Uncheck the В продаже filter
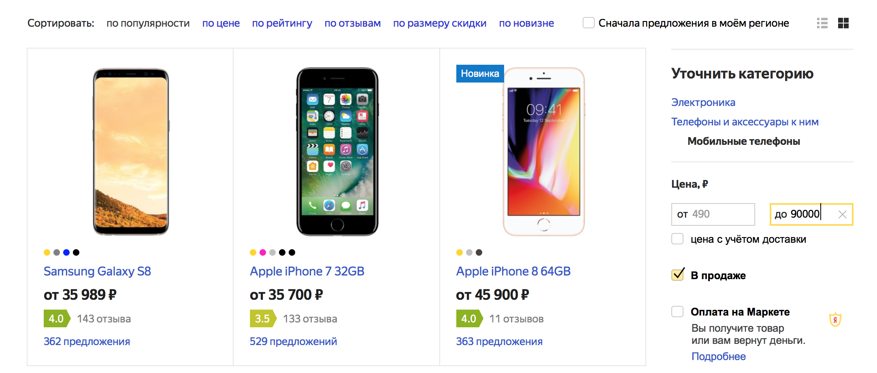Screen dimensions: 877x373 677,275
